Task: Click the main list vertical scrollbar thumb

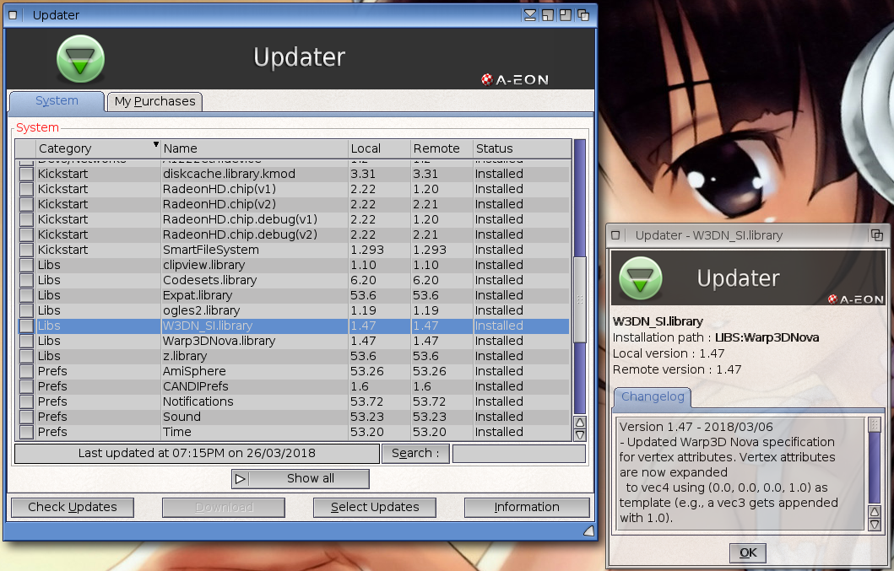Action: 580,299
